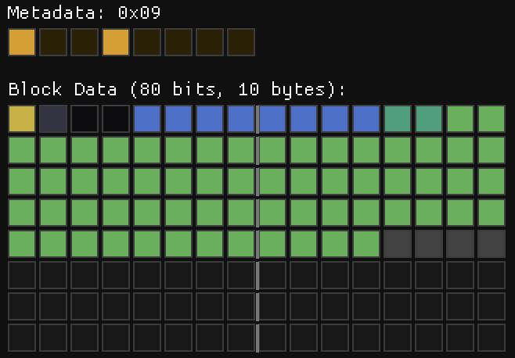Viewport: 515px width, 358px height.
Task: Enable the last unlit metadata bit
Action: [x=241, y=42]
